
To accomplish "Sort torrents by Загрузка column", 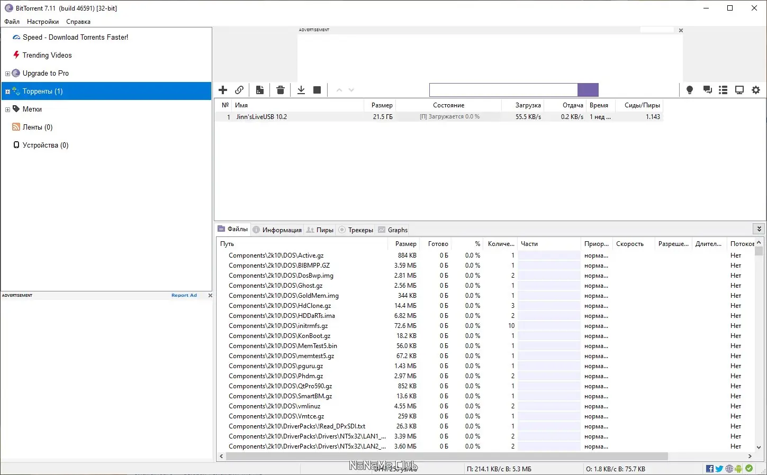I will [x=523, y=105].
